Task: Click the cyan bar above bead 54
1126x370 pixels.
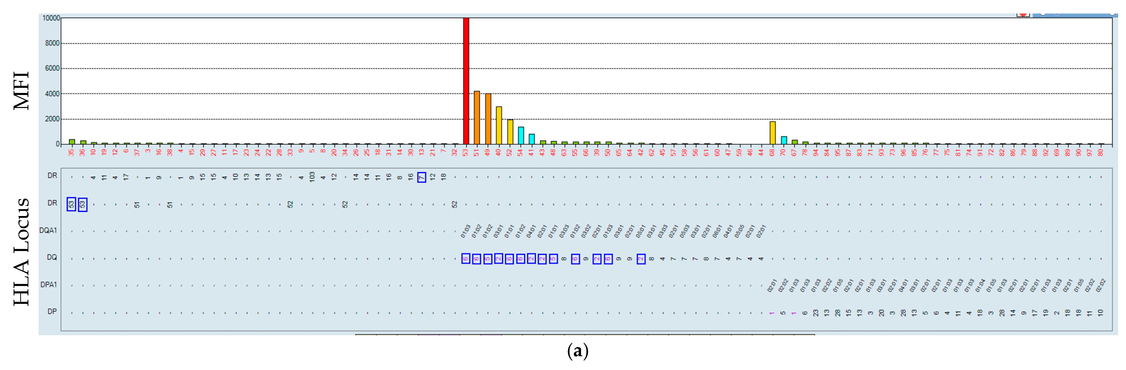Action: 521,136
